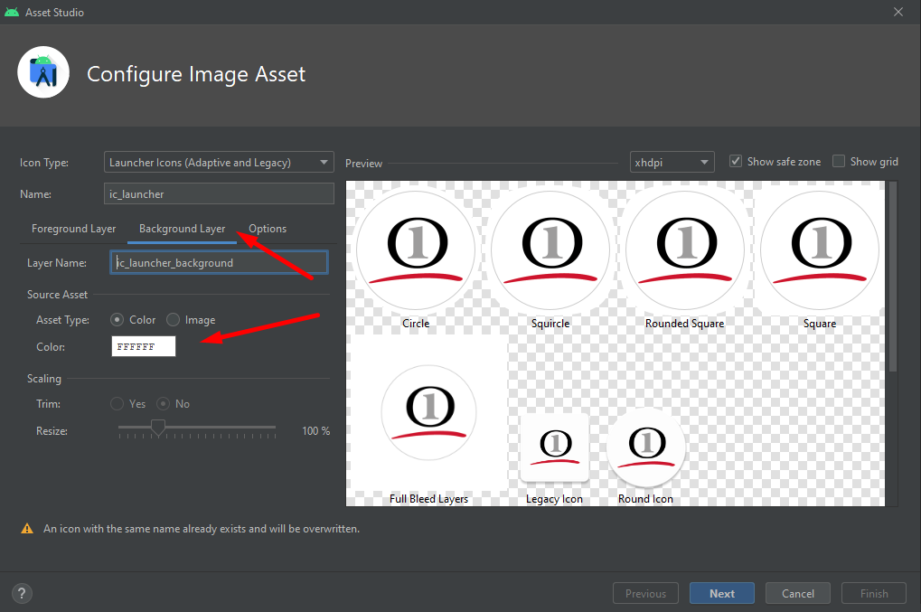Click the Android Studio logo in header
This screenshot has height=612, width=921.
[43, 72]
